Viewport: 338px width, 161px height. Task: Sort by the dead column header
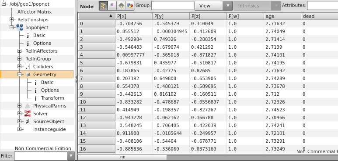coord(320,16)
